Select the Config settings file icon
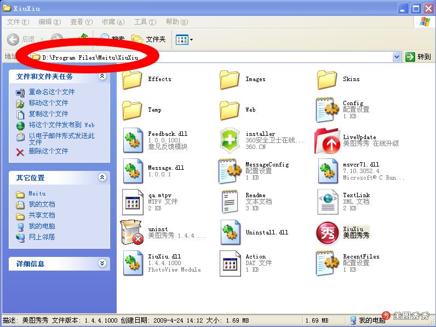The width and height of the screenshot is (436, 327). (328, 110)
